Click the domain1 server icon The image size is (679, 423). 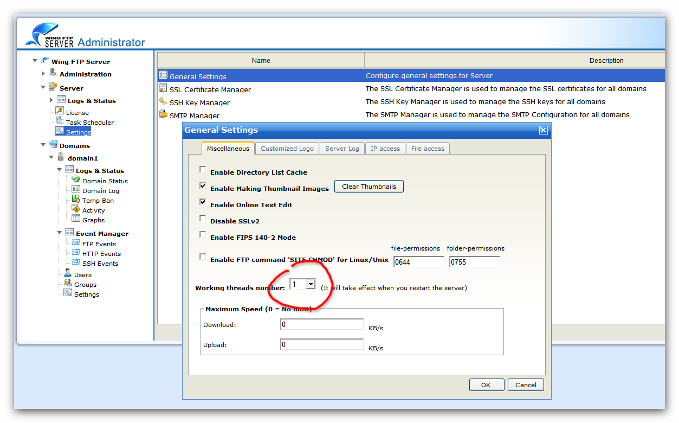tap(61, 157)
